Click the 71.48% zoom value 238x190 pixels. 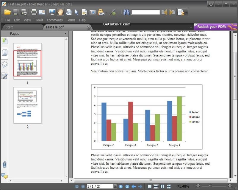coord(183,186)
